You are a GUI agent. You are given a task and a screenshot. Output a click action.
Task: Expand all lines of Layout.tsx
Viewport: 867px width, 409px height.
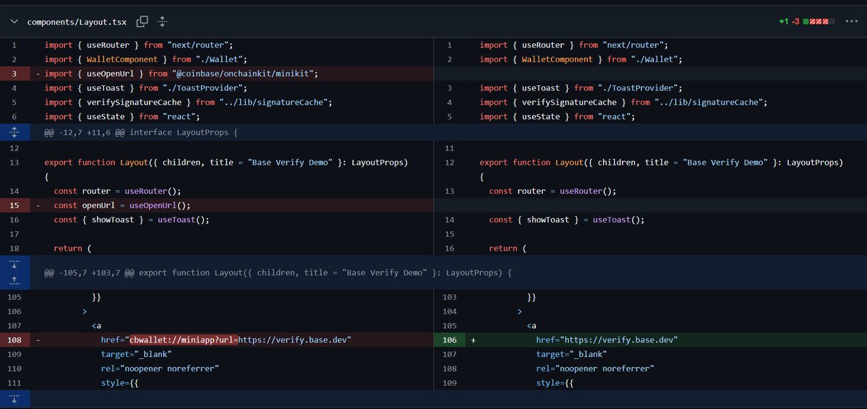pos(162,22)
